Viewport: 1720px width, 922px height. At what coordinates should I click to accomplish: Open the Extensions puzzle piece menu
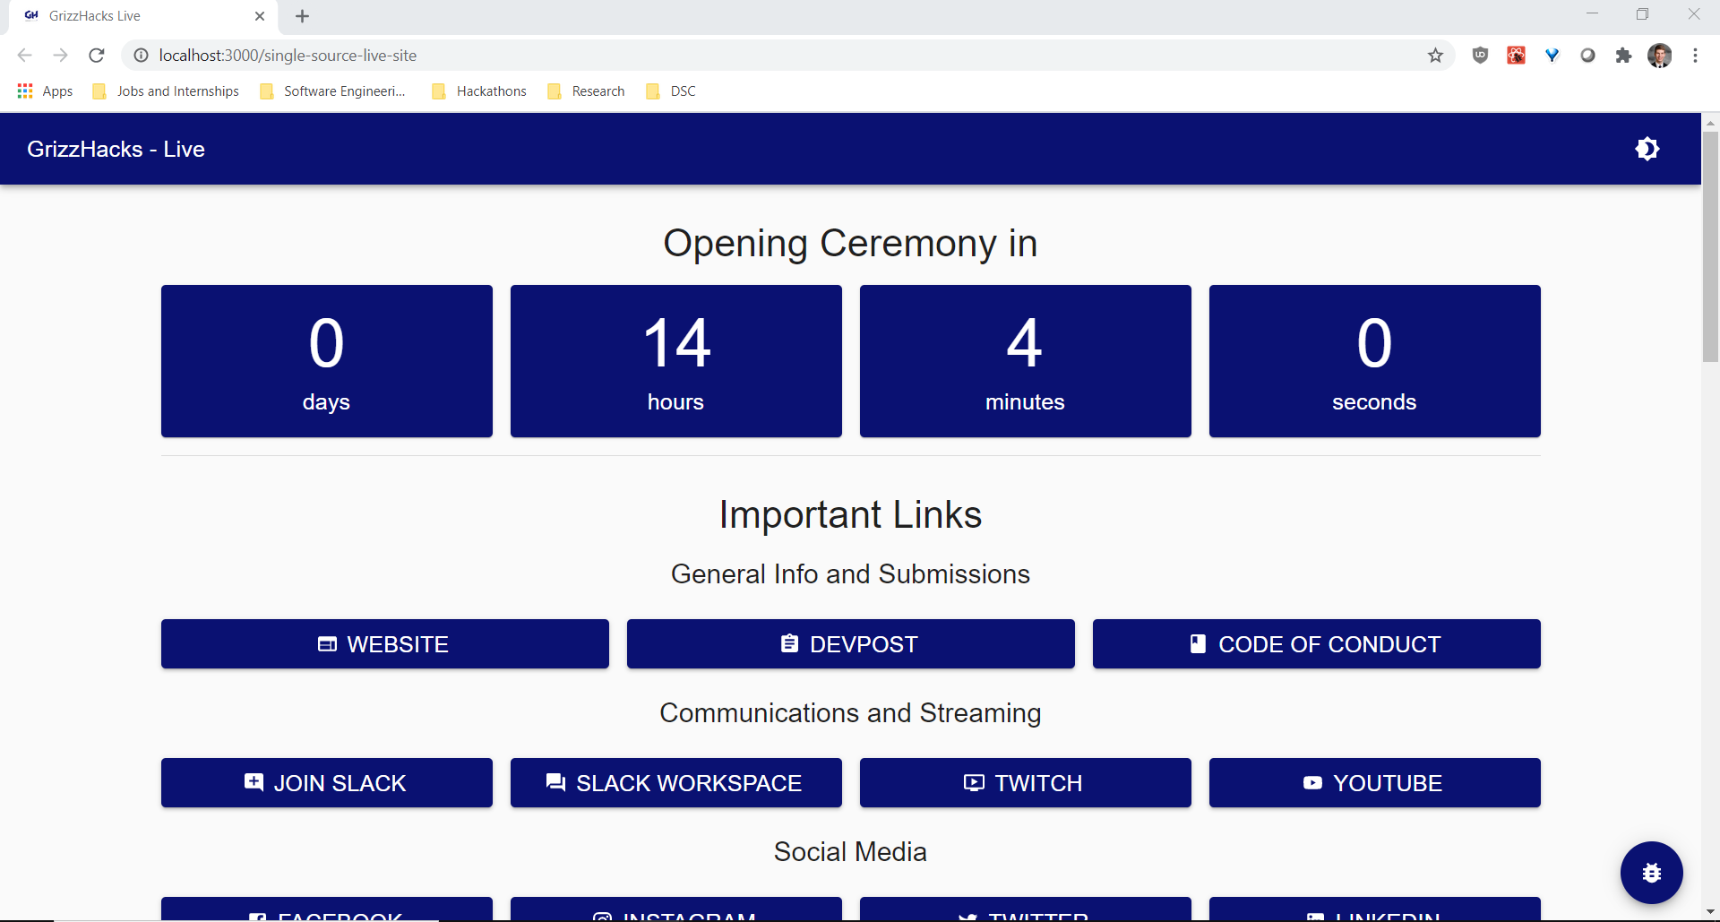(1623, 56)
